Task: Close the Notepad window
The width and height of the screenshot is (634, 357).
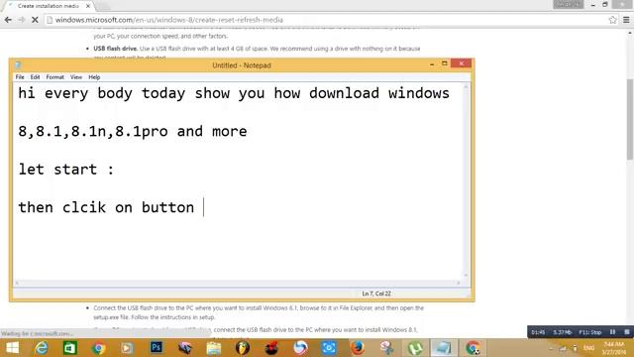Action: pyautogui.click(x=461, y=63)
